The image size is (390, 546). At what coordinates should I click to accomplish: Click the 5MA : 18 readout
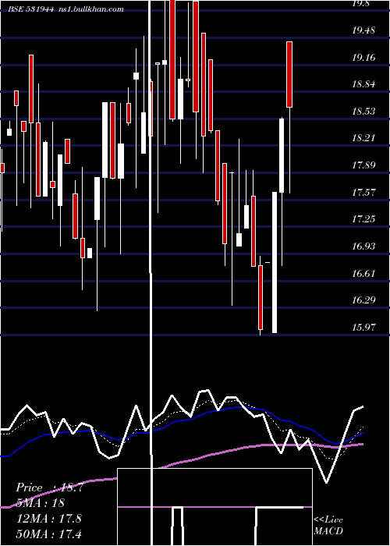point(41,503)
